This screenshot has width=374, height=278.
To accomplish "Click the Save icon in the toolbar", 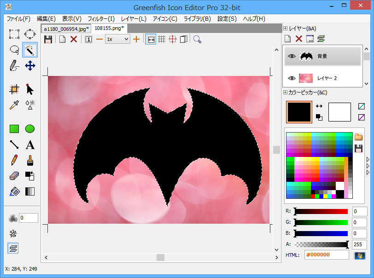I will pyautogui.click(x=48, y=39).
